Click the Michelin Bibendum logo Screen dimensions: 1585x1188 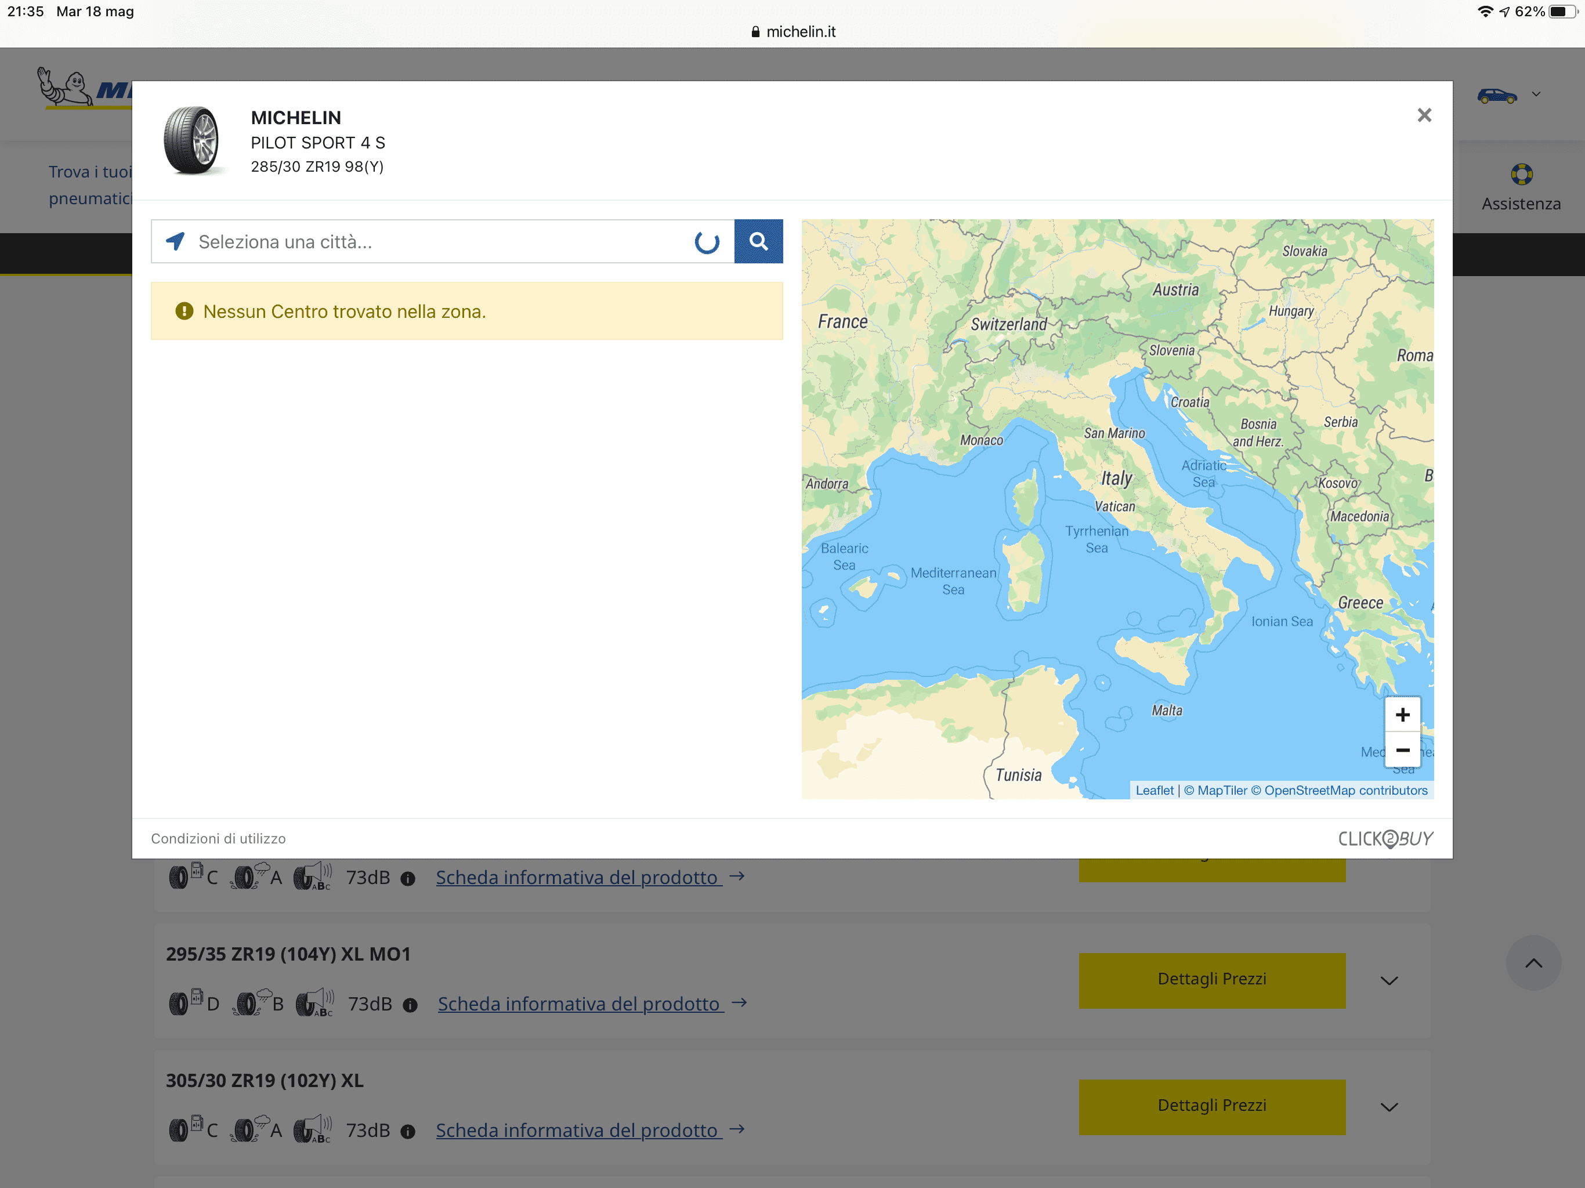point(66,88)
